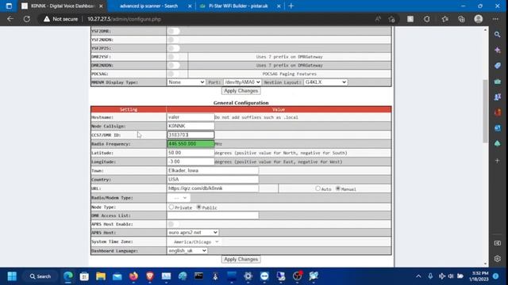Set Node Type to Private
The image size is (508, 285).
click(171, 207)
